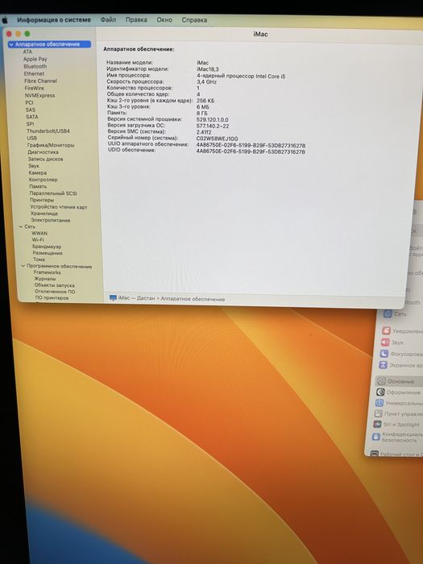Viewport: 423px width, 564px height.
Task: Open Звук in the System Settings sidebar
Action: pos(393,342)
